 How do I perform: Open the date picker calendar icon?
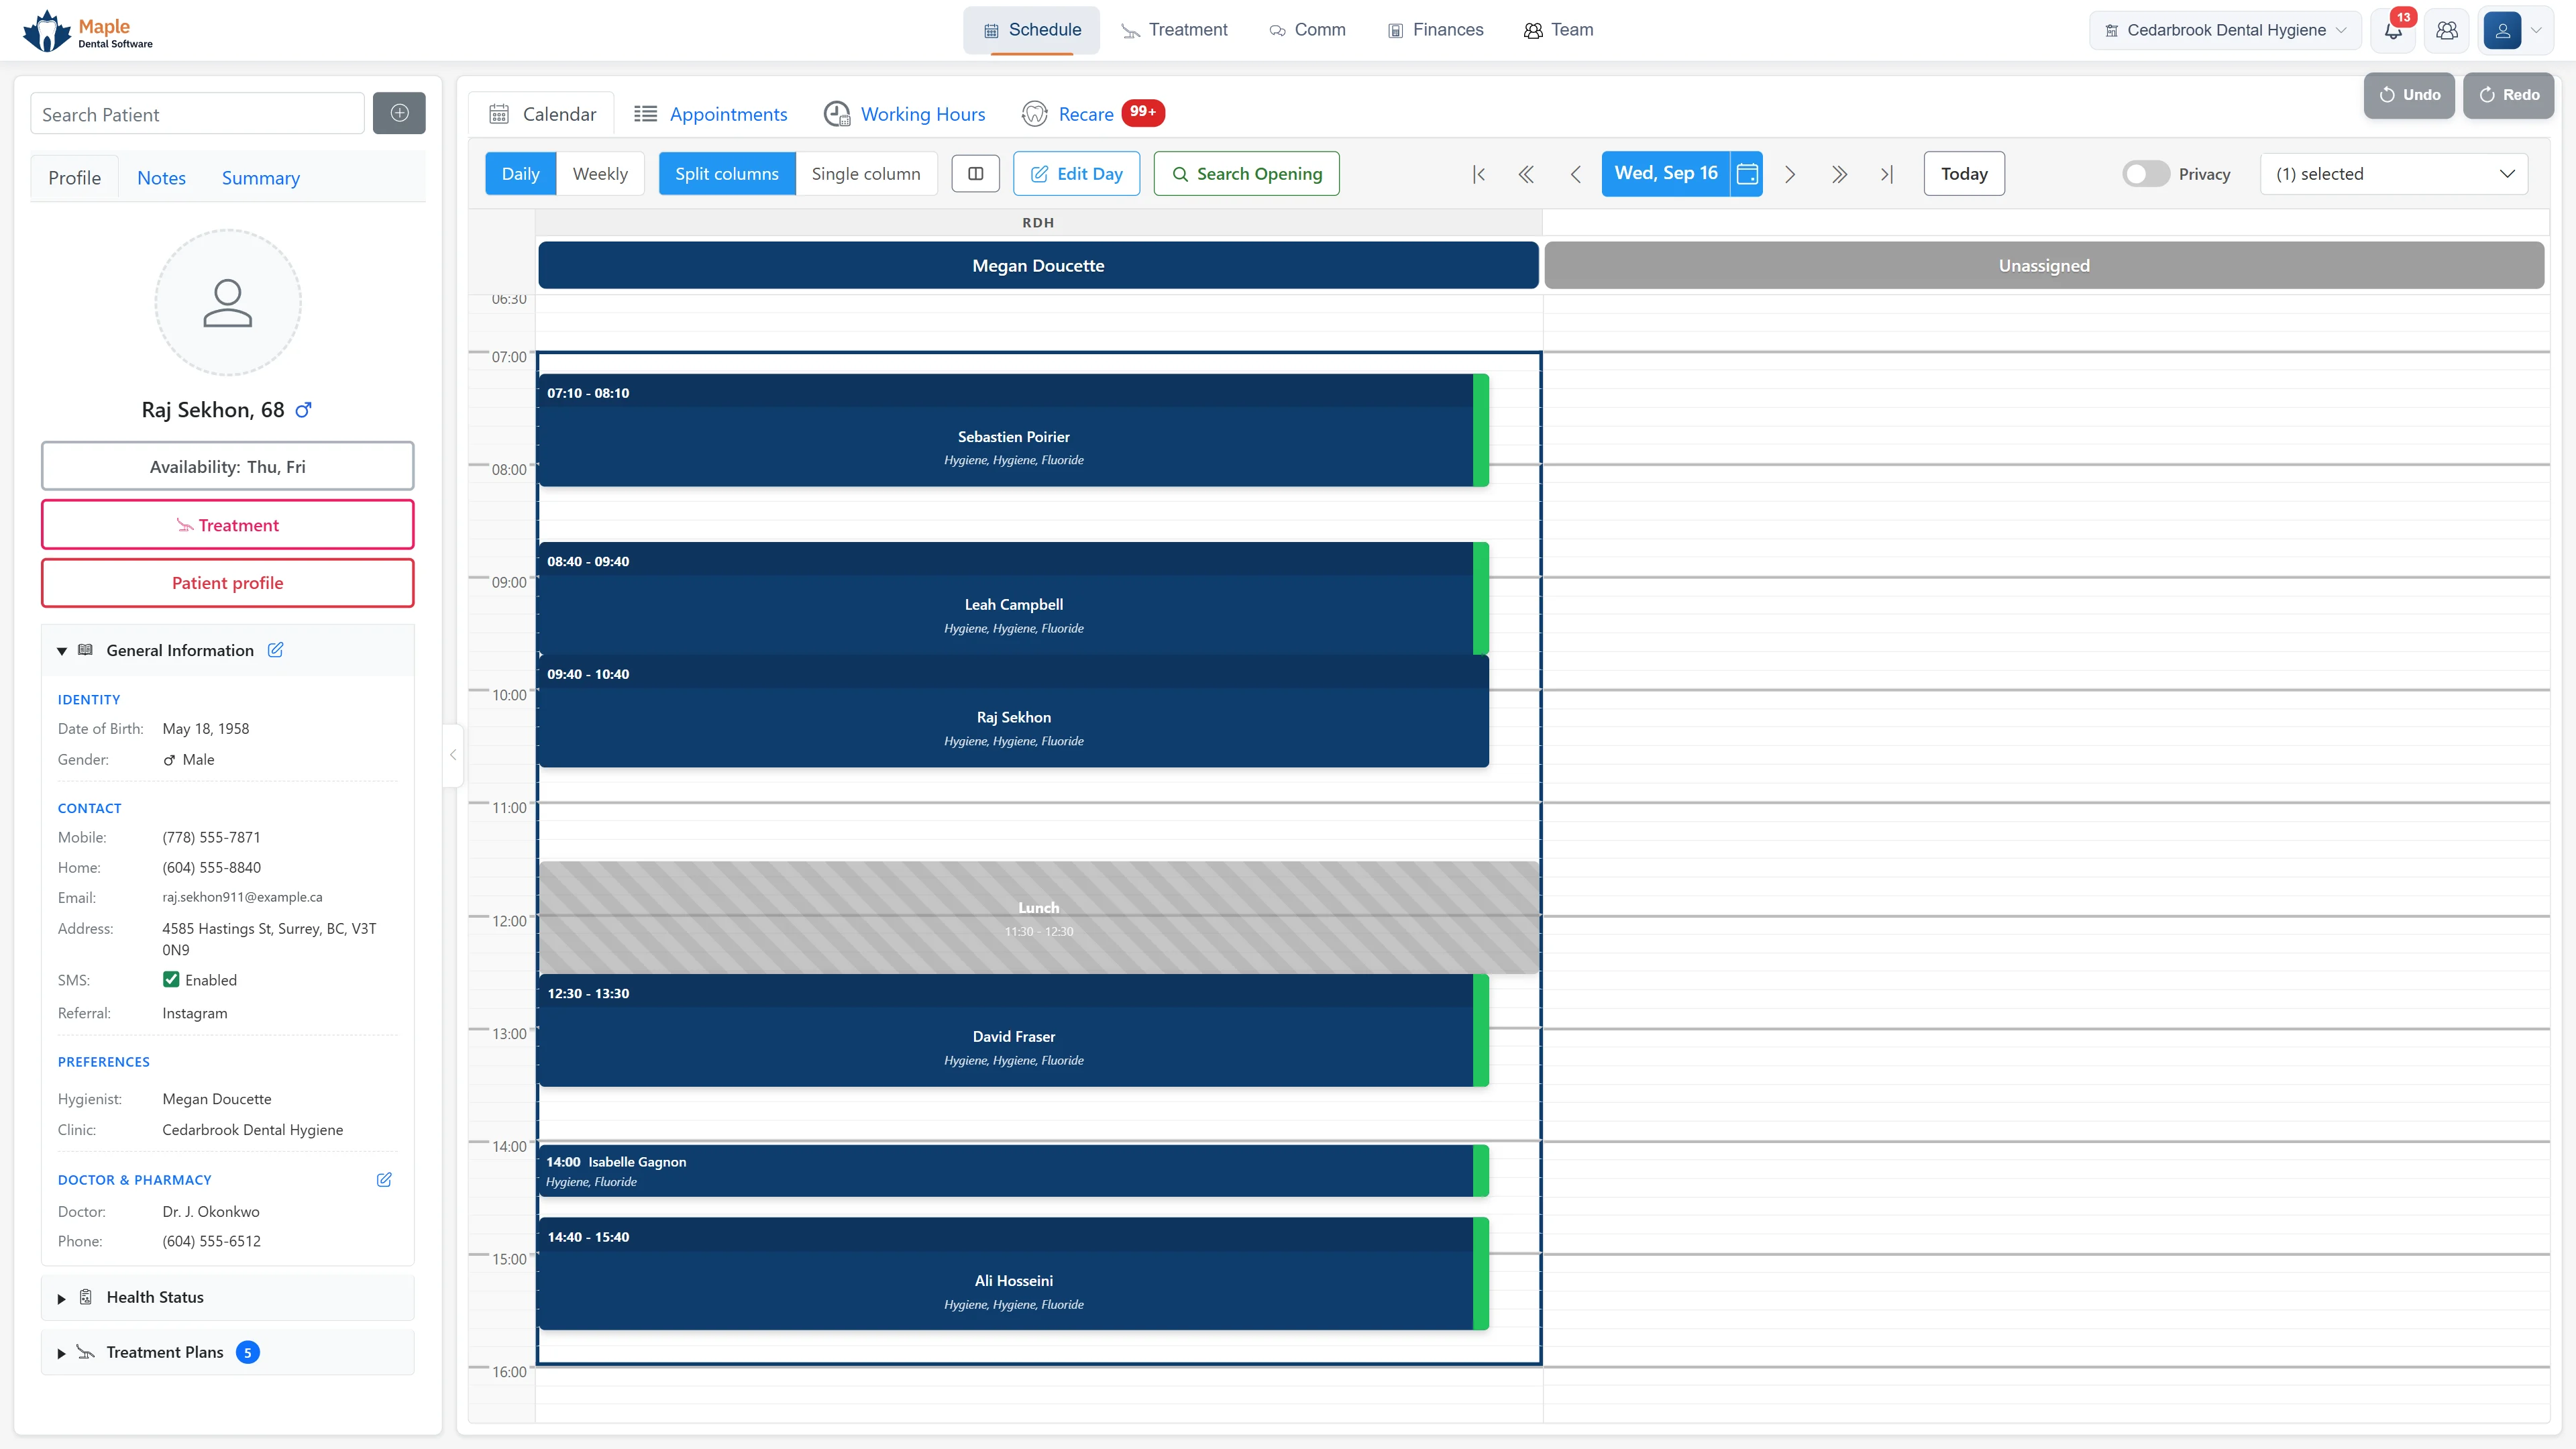(1747, 174)
